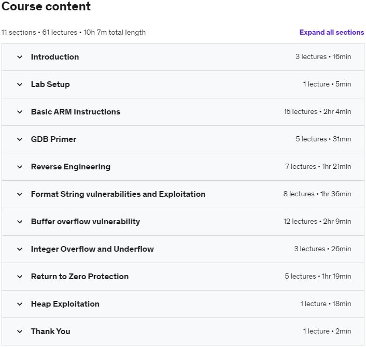Click the chevron icon beside Introduction

(20, 57)
